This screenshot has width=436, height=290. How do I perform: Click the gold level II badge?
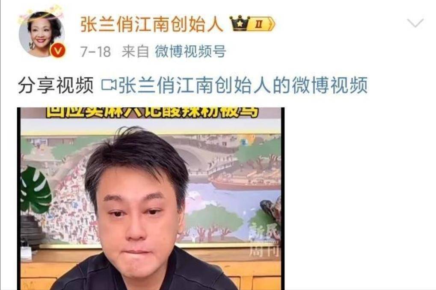(x=261, y=24)
